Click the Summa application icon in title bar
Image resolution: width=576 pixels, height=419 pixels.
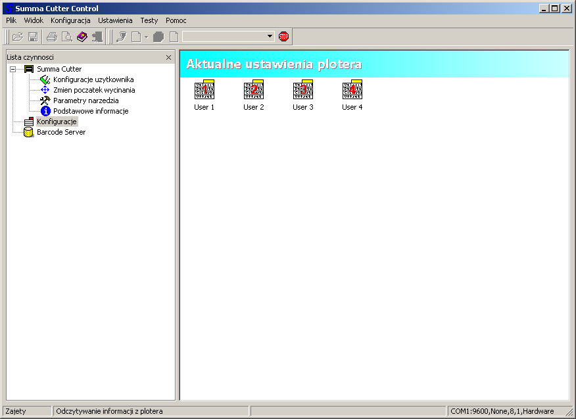9,8
